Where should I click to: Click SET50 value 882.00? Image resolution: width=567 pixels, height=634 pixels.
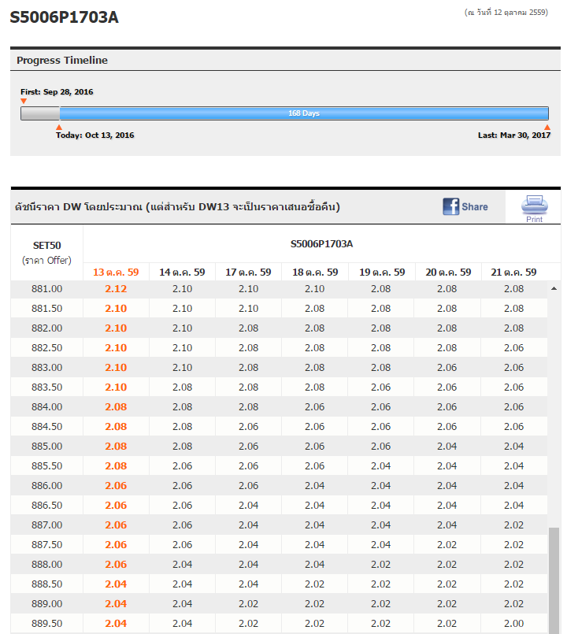[47, 328]
